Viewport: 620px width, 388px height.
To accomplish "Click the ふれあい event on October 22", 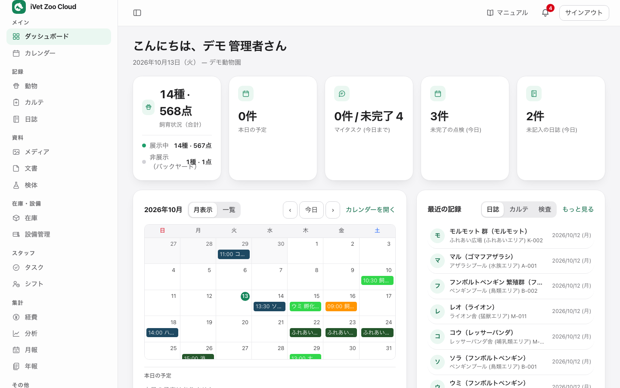I will click(305, 333).
